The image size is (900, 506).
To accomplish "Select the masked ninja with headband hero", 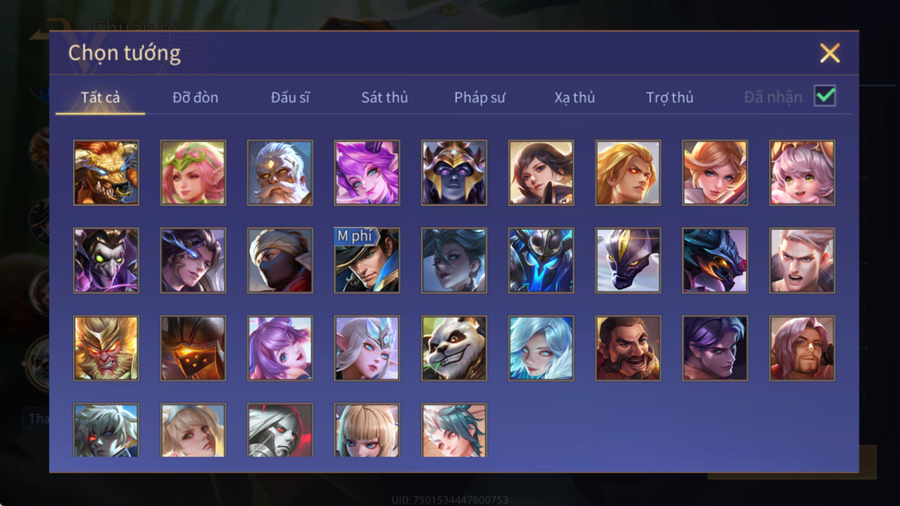I will click(280, 260).
